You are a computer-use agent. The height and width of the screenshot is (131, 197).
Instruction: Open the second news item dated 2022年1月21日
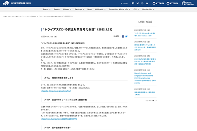[x=145, y=47]
